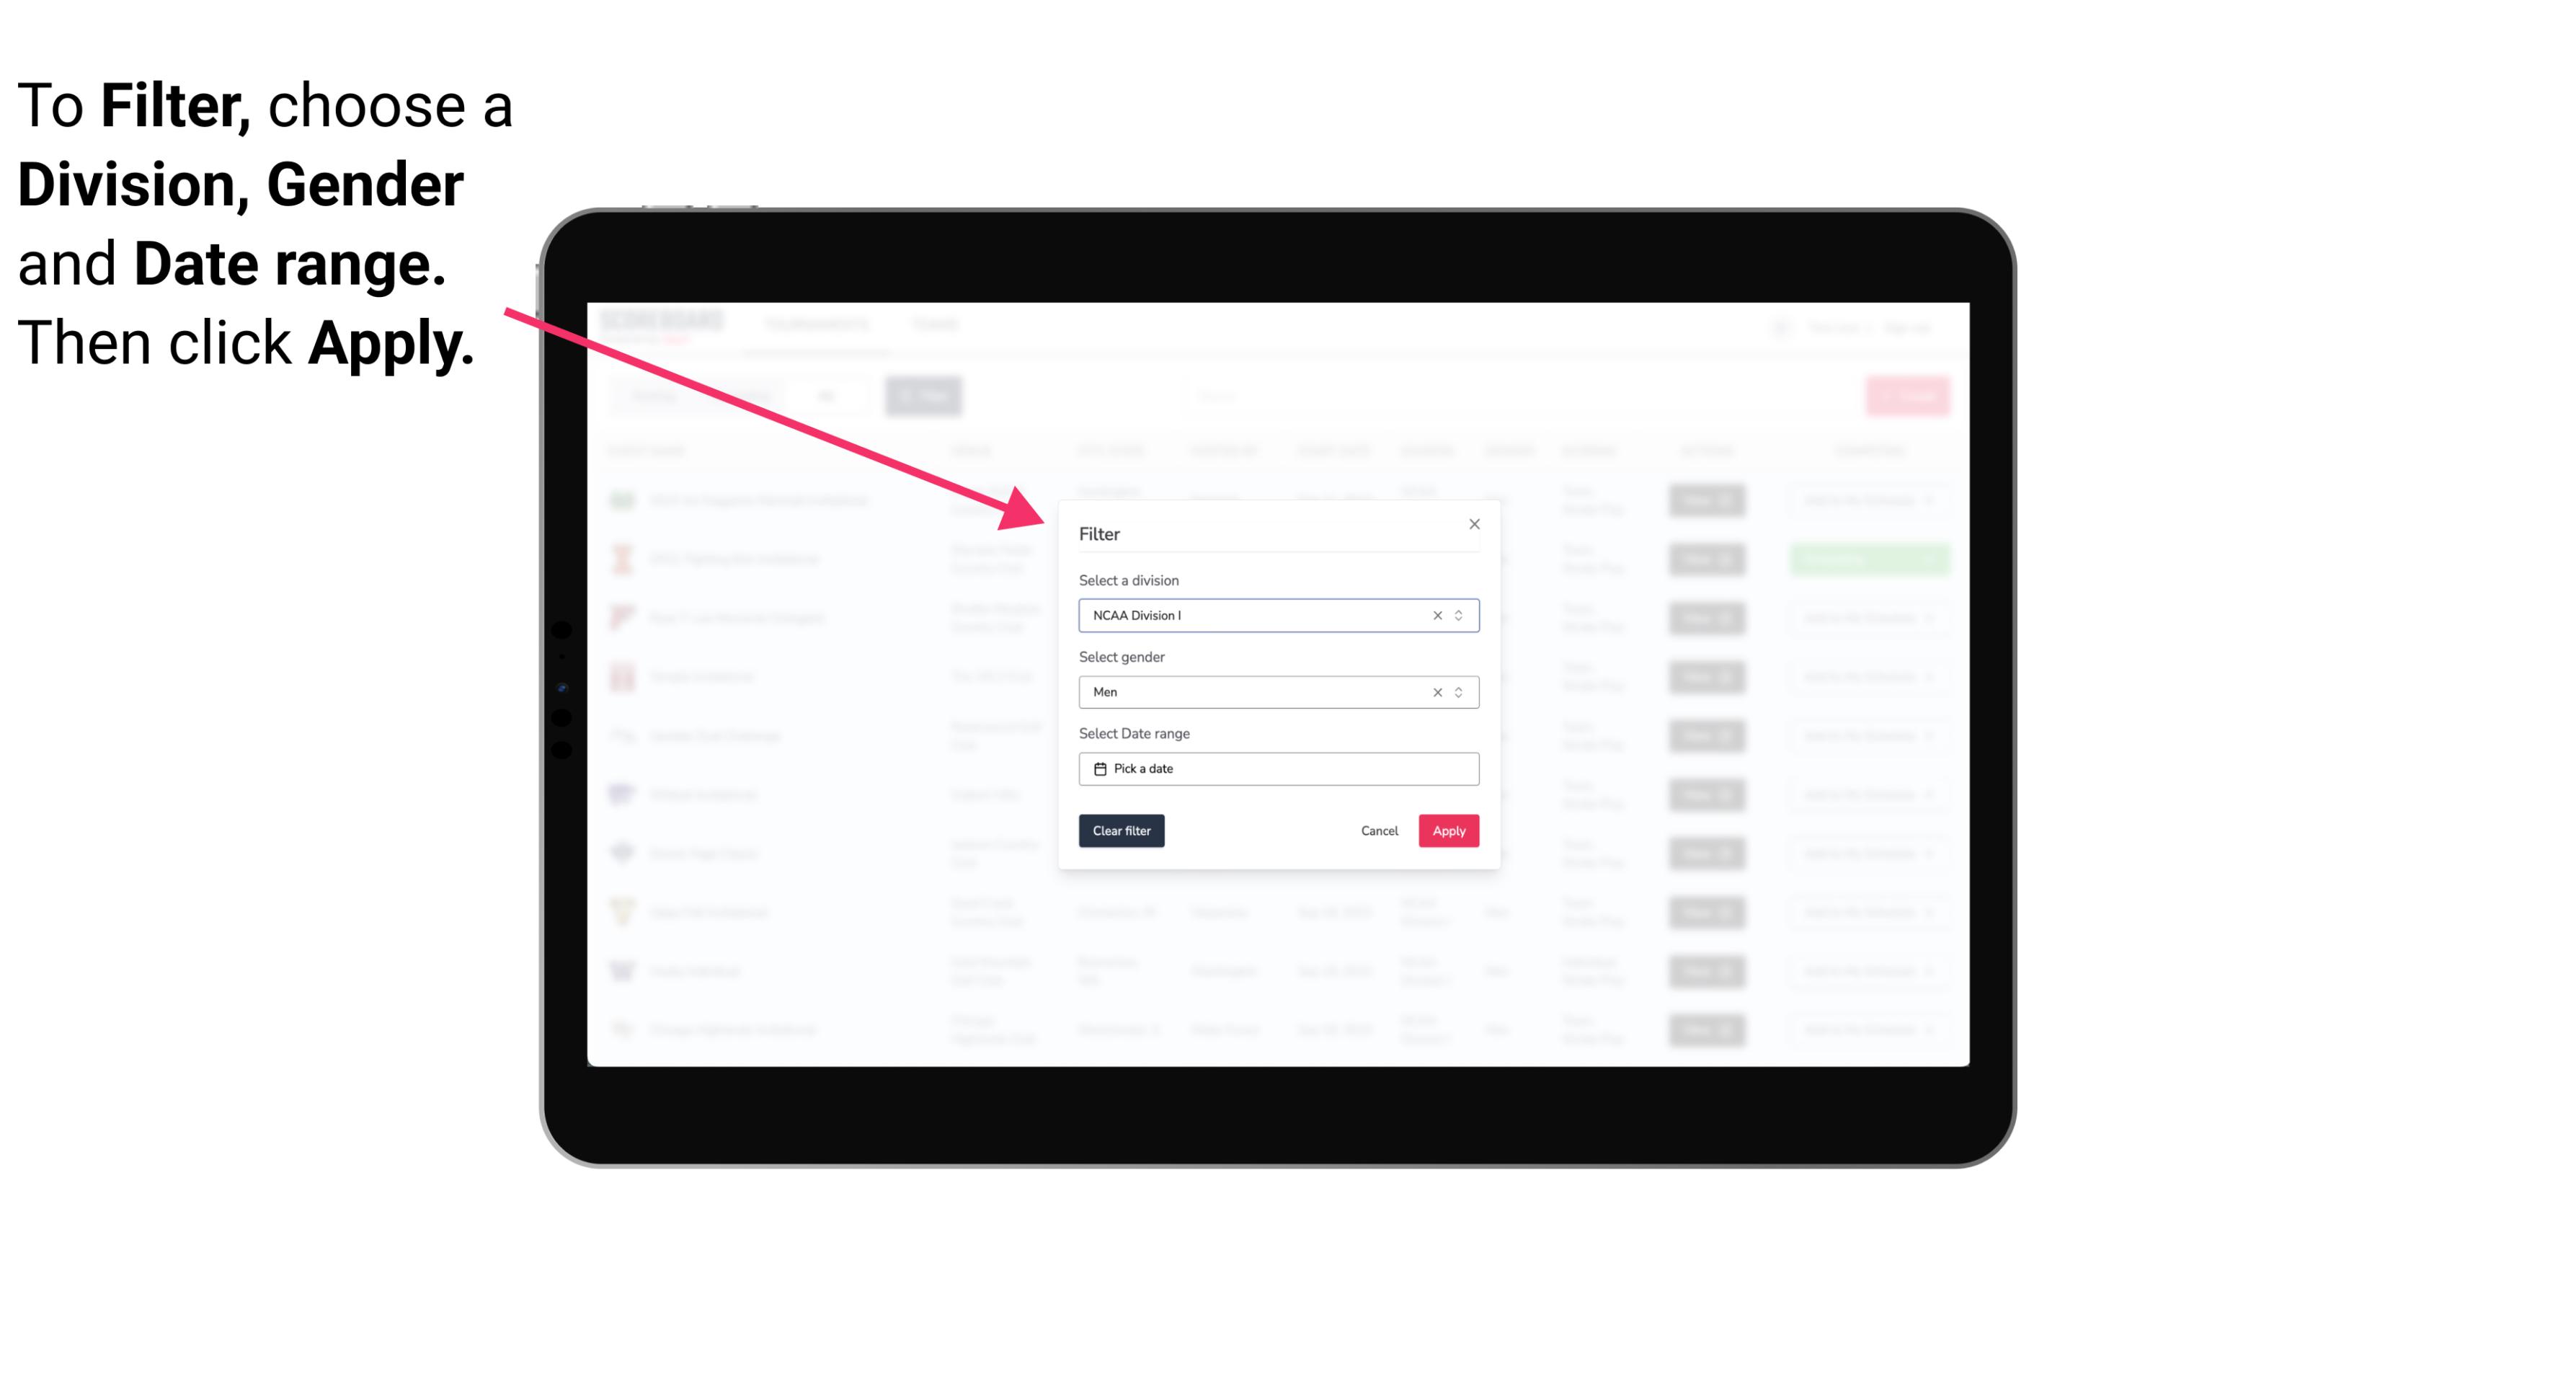Click the clear/X icon on NCAA Division I
Image resolution: width=2553 pixels, height=1374 pixels.
1434,614
